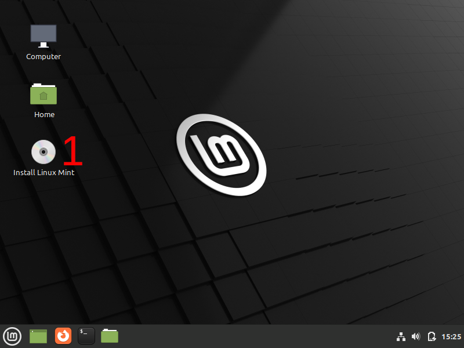Click the battery indicator in the tray

(x=432, y=336)
